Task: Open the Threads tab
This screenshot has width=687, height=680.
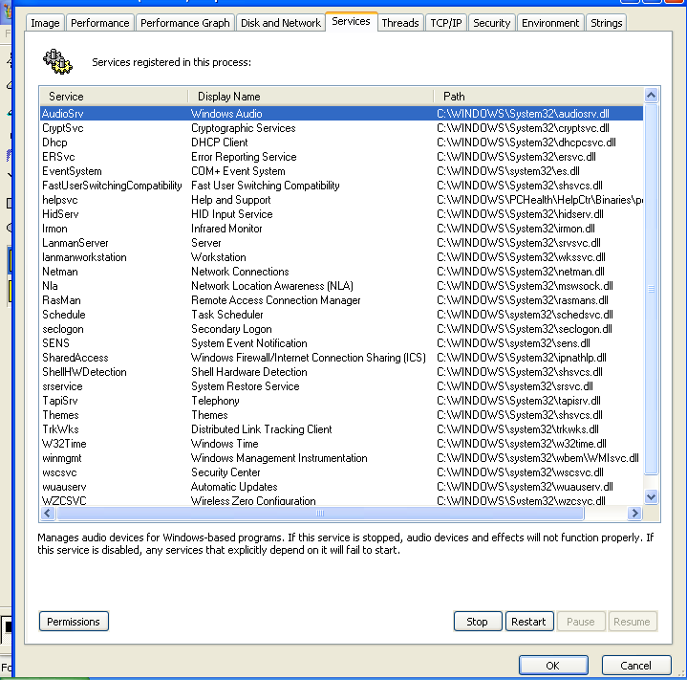Action: [400, 23]
